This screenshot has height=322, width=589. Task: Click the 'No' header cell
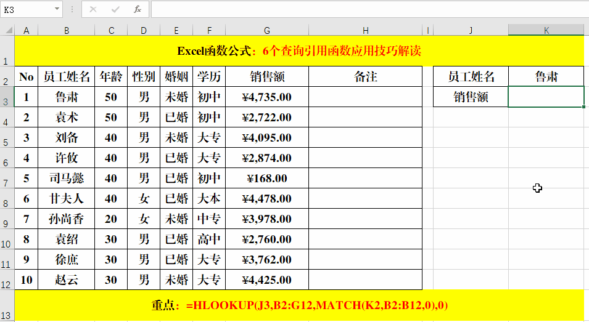click(27, 77)
